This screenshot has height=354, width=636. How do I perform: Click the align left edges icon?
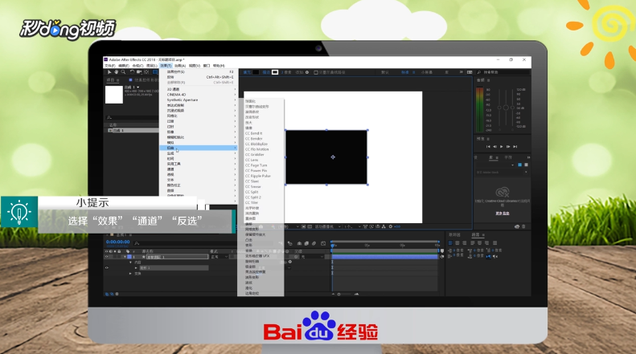(450, 243)
